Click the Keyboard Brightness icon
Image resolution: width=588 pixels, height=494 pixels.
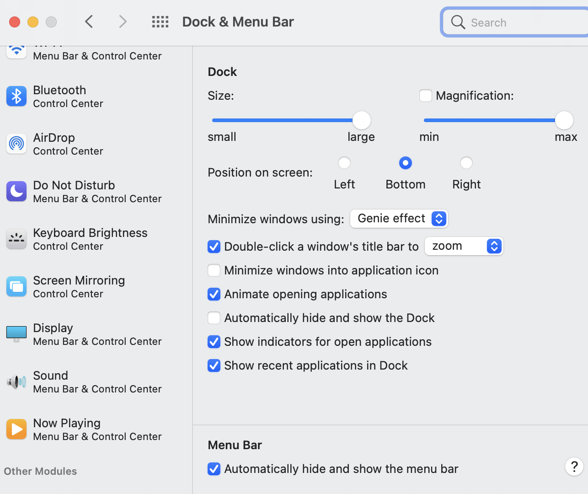tap(16, 239)
